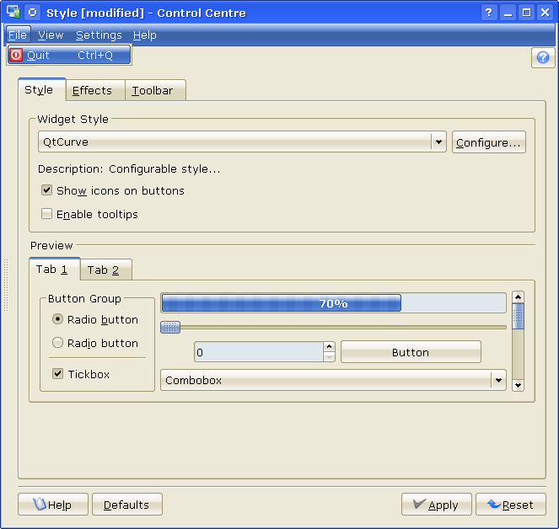Click the preview scrollbar thumb
Screen dimensions: 559x529
pyautogui.click(x=518, y=317)
